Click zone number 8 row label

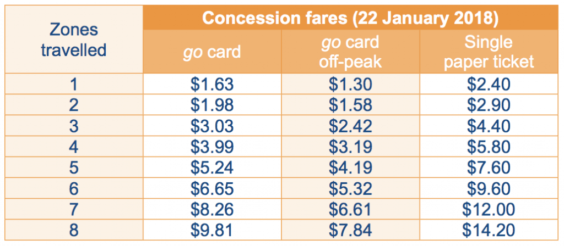click(74, 230)
